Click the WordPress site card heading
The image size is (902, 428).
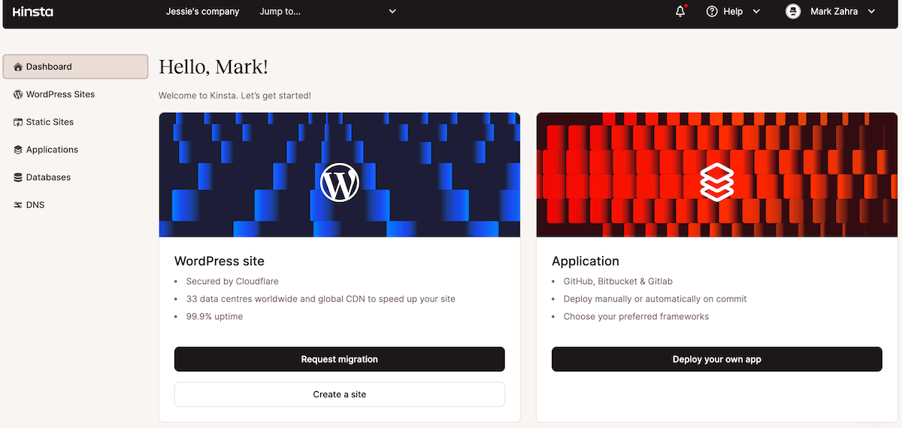(x=219, y=261)
